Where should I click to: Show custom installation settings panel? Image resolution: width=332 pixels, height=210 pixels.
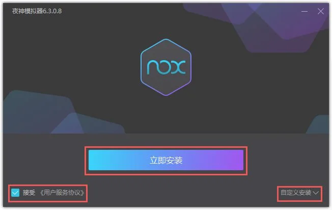click(x=299, y=193)
